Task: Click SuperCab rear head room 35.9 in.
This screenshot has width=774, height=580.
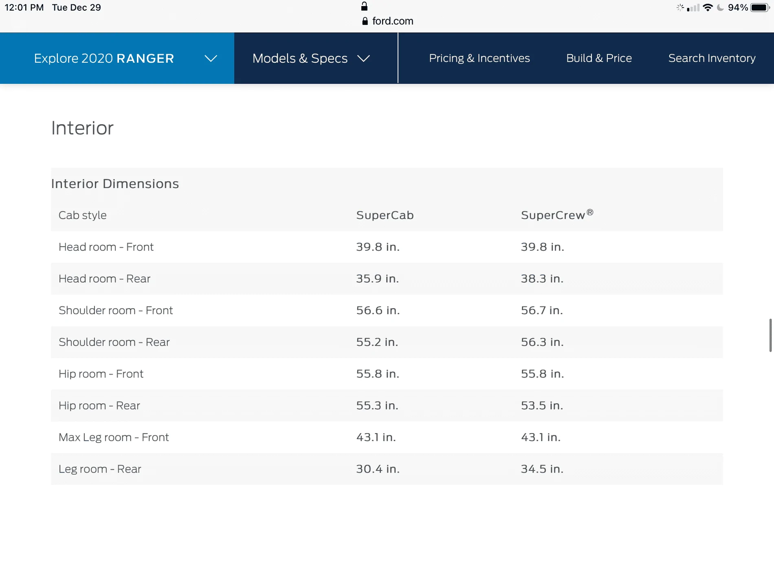Action: (x=377, y=278)
